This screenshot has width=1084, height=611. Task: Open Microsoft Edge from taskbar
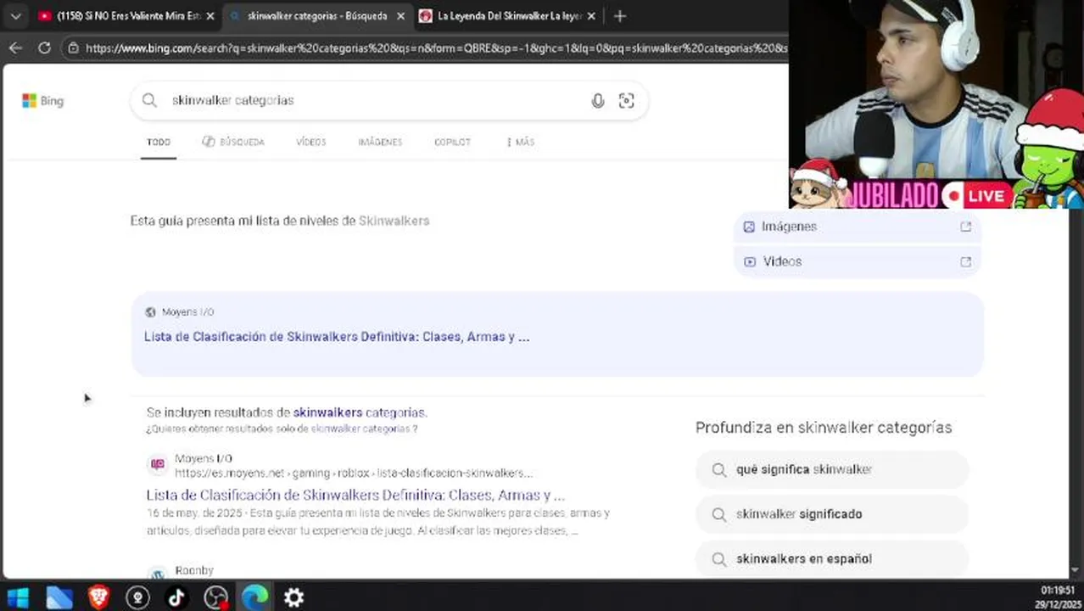point(254,597)
